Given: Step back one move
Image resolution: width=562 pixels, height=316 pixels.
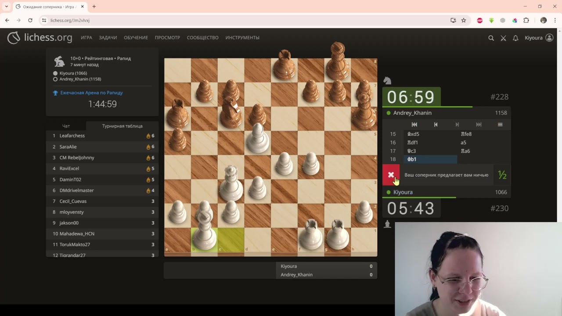Looking at the screenshot, I should tap(436, 125).
